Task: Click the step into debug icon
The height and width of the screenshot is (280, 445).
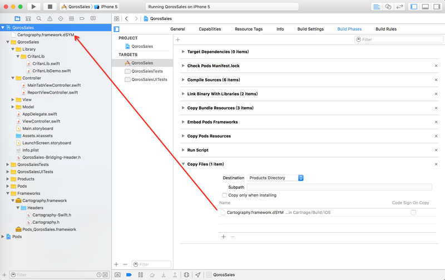Action: click(164, 274)
